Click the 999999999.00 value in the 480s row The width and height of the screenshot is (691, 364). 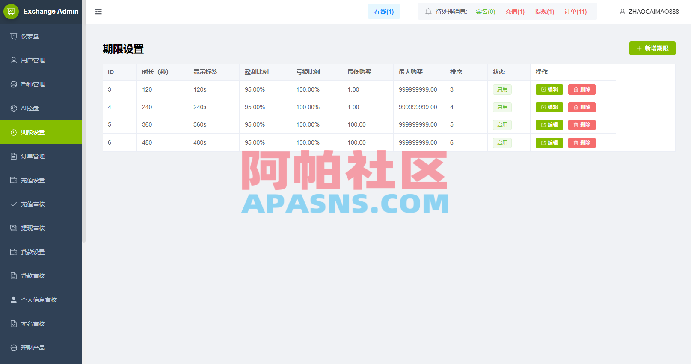click(418, 142)
